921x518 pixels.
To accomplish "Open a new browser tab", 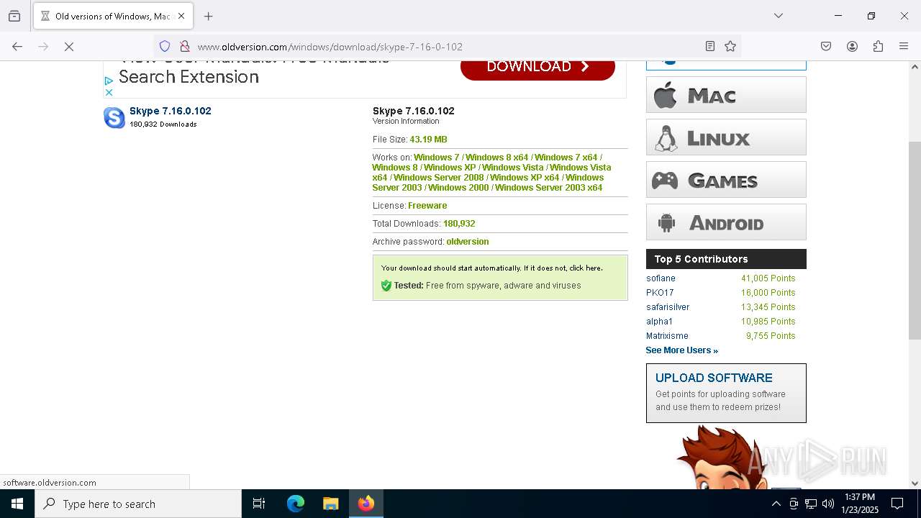I will pyautogui.click(x=209, y=16).
